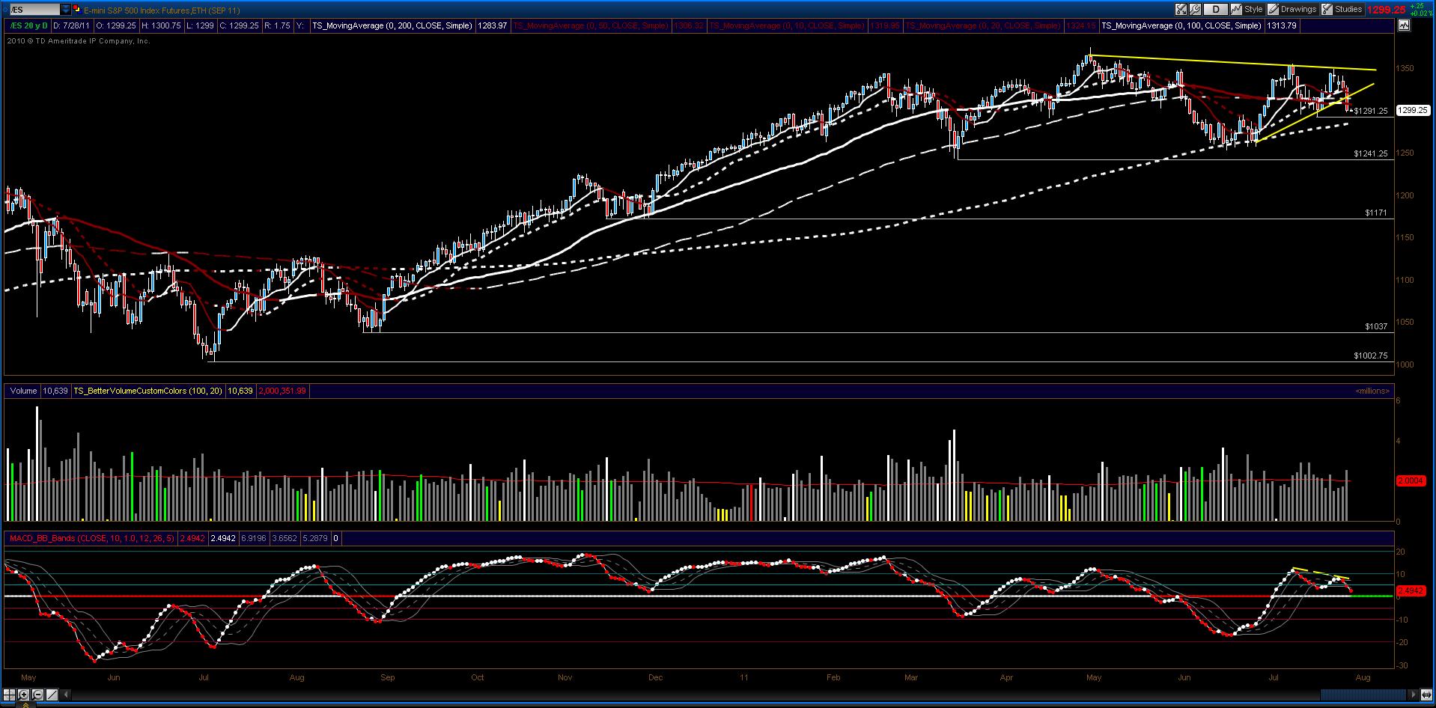Click the 'millions' volume unit label

[x=1372, y=391]
